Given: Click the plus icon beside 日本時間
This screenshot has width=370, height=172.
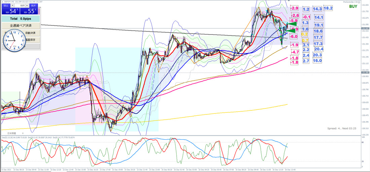Looking at the screenshot, I should tap(23, 133).
